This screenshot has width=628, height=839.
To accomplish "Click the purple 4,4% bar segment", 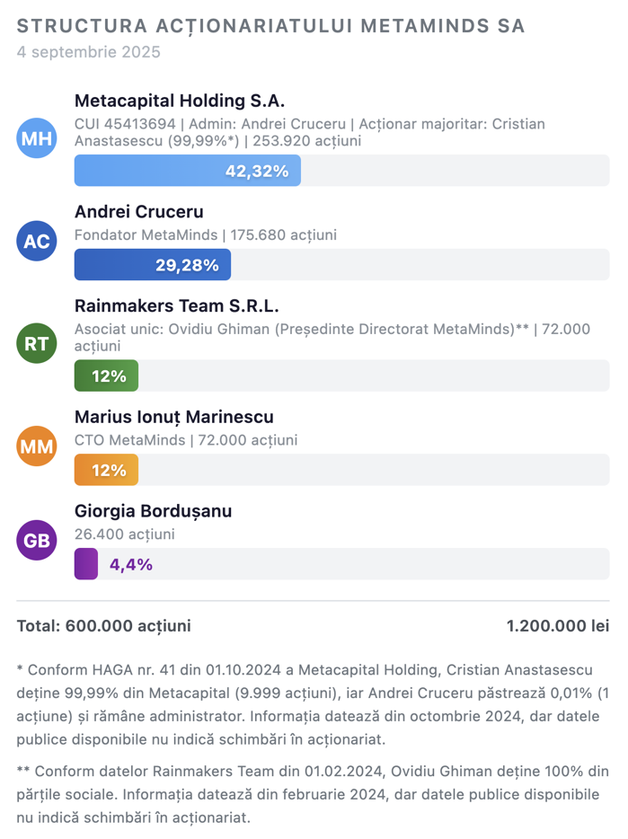I will 86,564.
